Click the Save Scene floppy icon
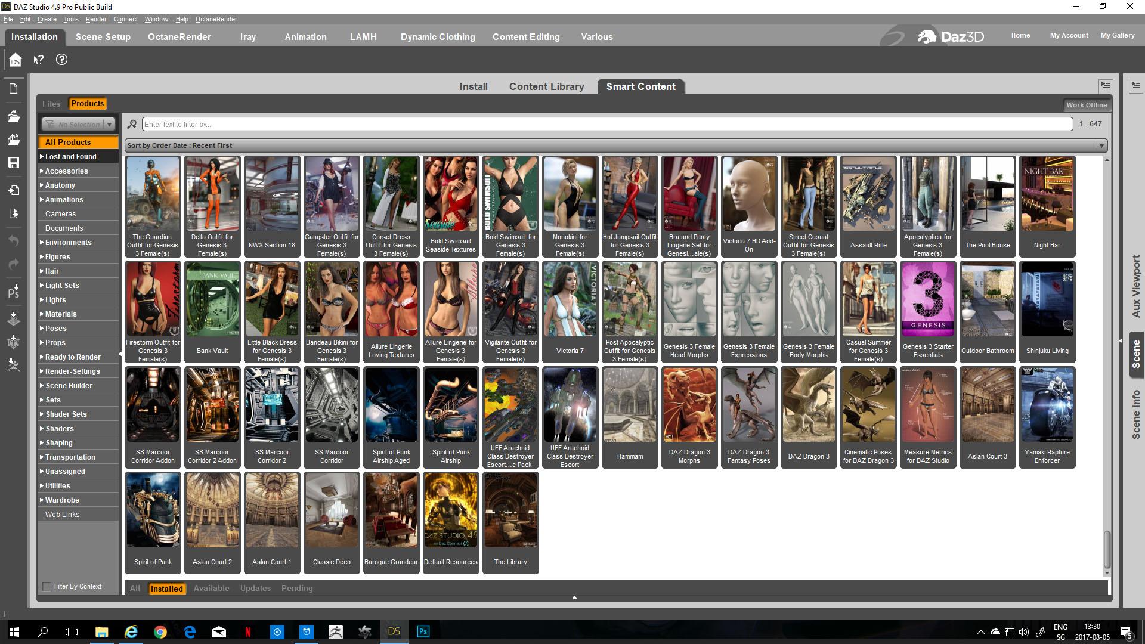1145x644 pixels. [x=14, y=163]
